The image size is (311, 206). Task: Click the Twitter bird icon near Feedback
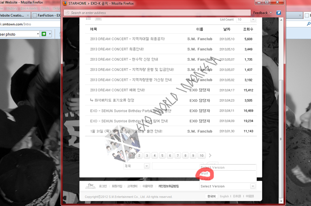[x=279, y=13]
